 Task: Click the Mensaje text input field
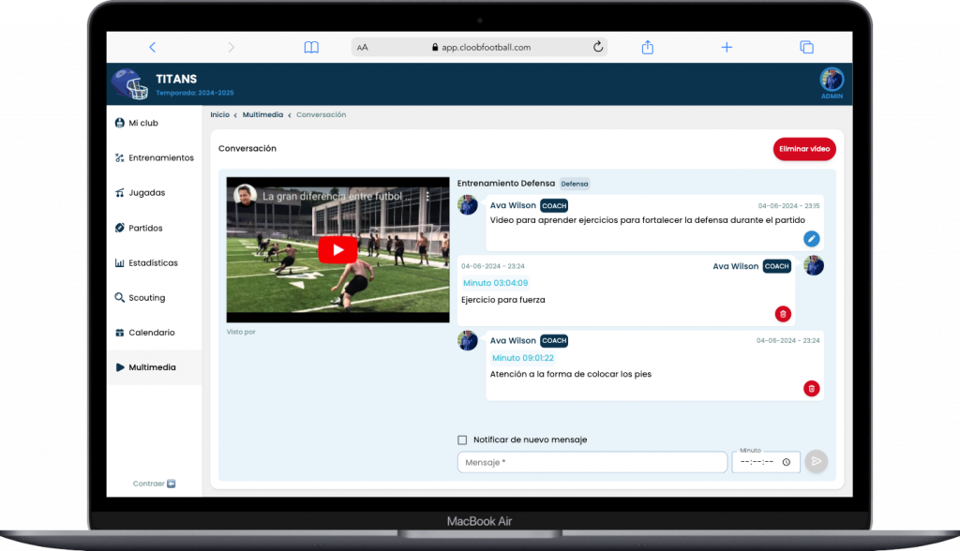click(592, 462)
